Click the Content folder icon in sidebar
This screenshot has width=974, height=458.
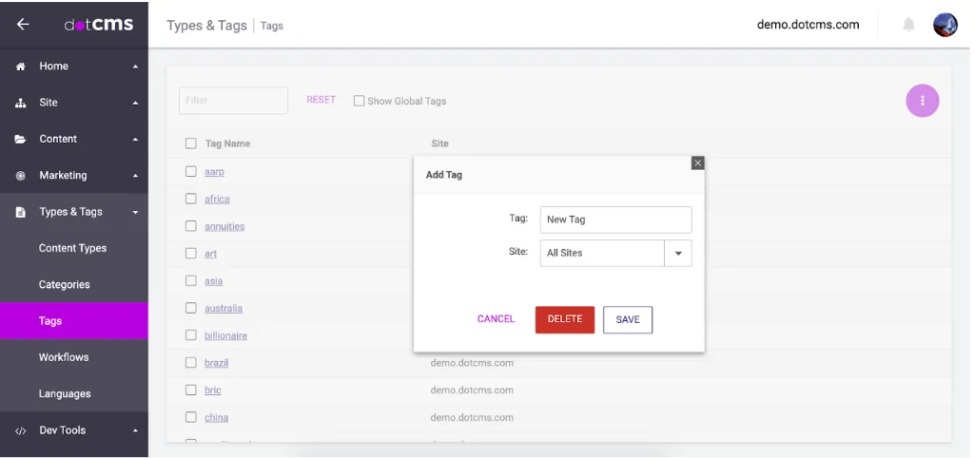(20, 140)
